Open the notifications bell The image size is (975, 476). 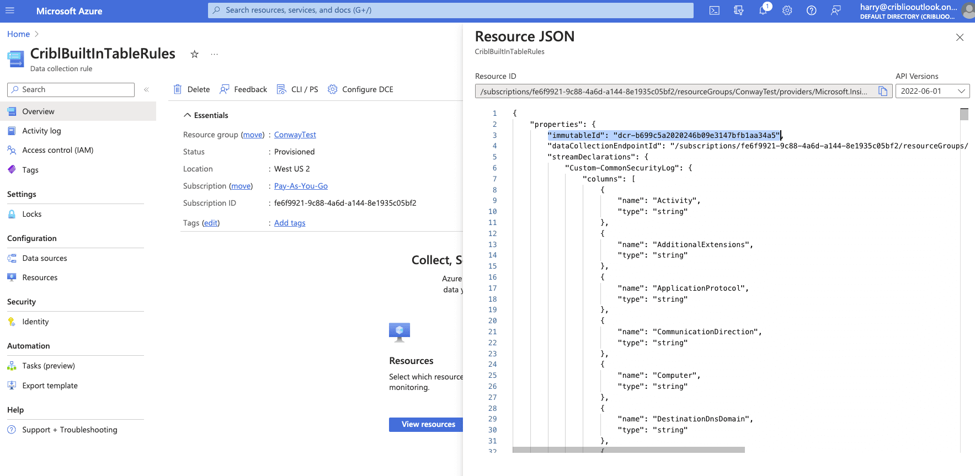(x=763, y=10)
